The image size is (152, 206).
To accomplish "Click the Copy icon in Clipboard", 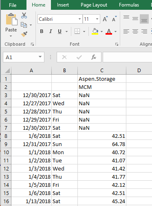I will 24,25.
